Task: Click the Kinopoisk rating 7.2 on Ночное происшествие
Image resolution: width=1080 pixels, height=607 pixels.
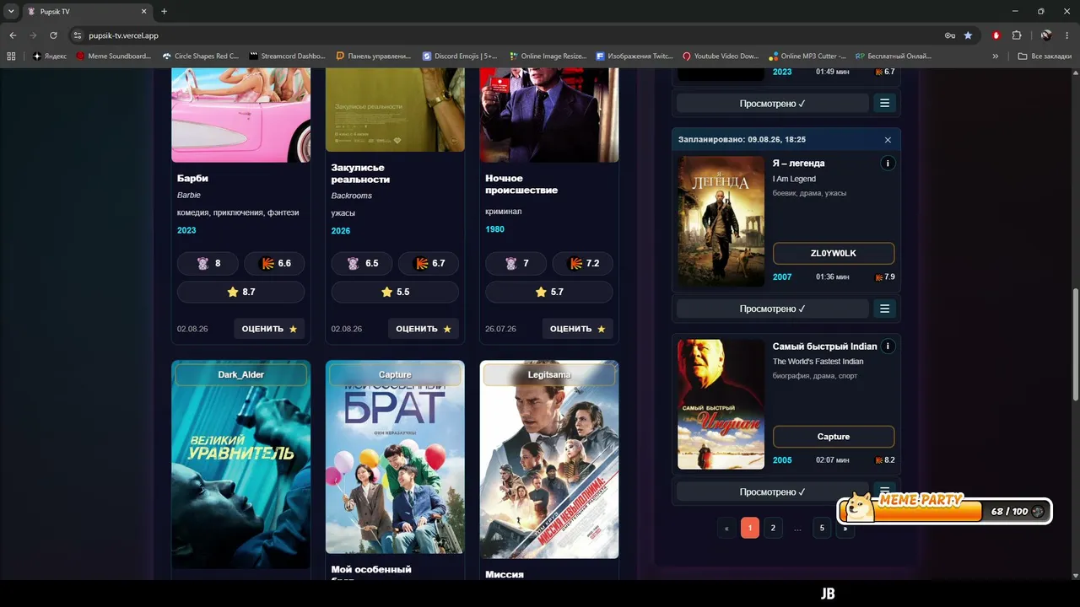Action: [583, 263]
